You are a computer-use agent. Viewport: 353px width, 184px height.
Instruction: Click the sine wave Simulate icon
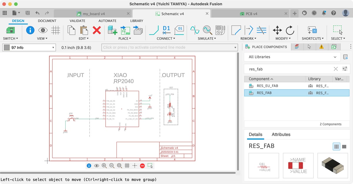(x=195, y=30)
